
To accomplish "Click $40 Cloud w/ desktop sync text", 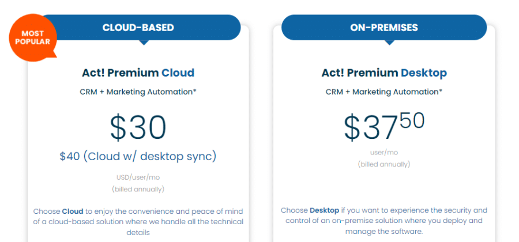I will [138, 156].
